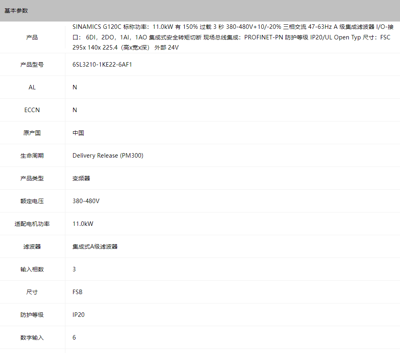This screenshot has height=353, width=400.
Task: Select the "适配电机功率" row label
Action: coord(32,224)
